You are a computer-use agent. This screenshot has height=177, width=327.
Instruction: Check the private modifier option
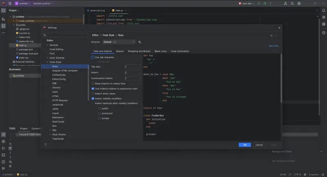(100, 118)
